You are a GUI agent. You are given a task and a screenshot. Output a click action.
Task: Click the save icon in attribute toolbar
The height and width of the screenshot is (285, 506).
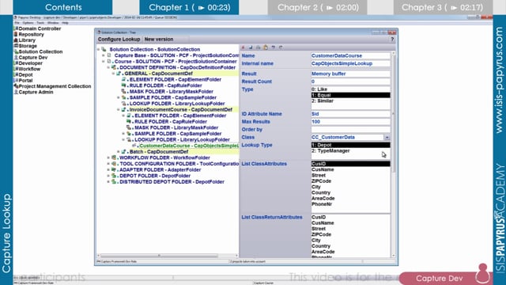pyautogui.click(x=251, y=47)
